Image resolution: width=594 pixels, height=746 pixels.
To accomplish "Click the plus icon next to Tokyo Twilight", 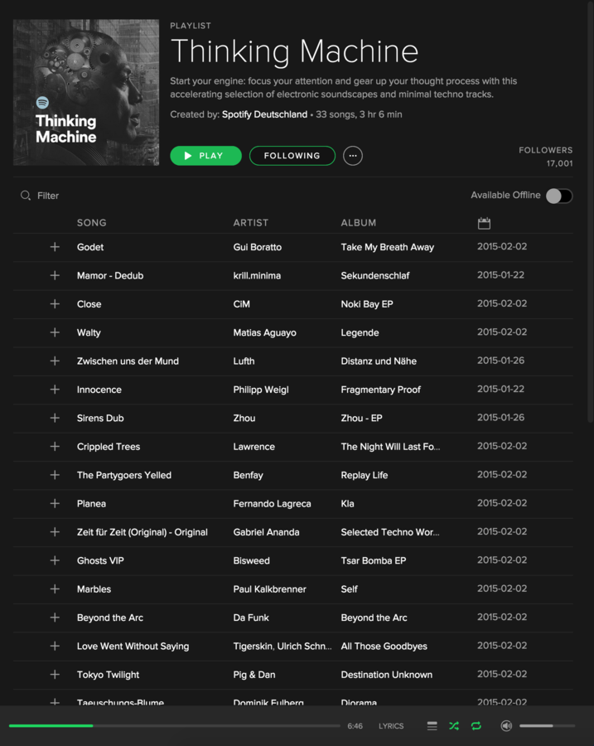I will [x=55, y=674].
